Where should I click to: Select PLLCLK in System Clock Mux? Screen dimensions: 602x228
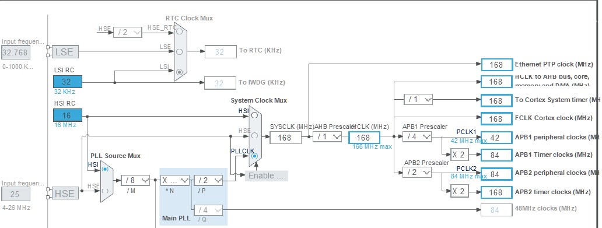pos(254,156)
